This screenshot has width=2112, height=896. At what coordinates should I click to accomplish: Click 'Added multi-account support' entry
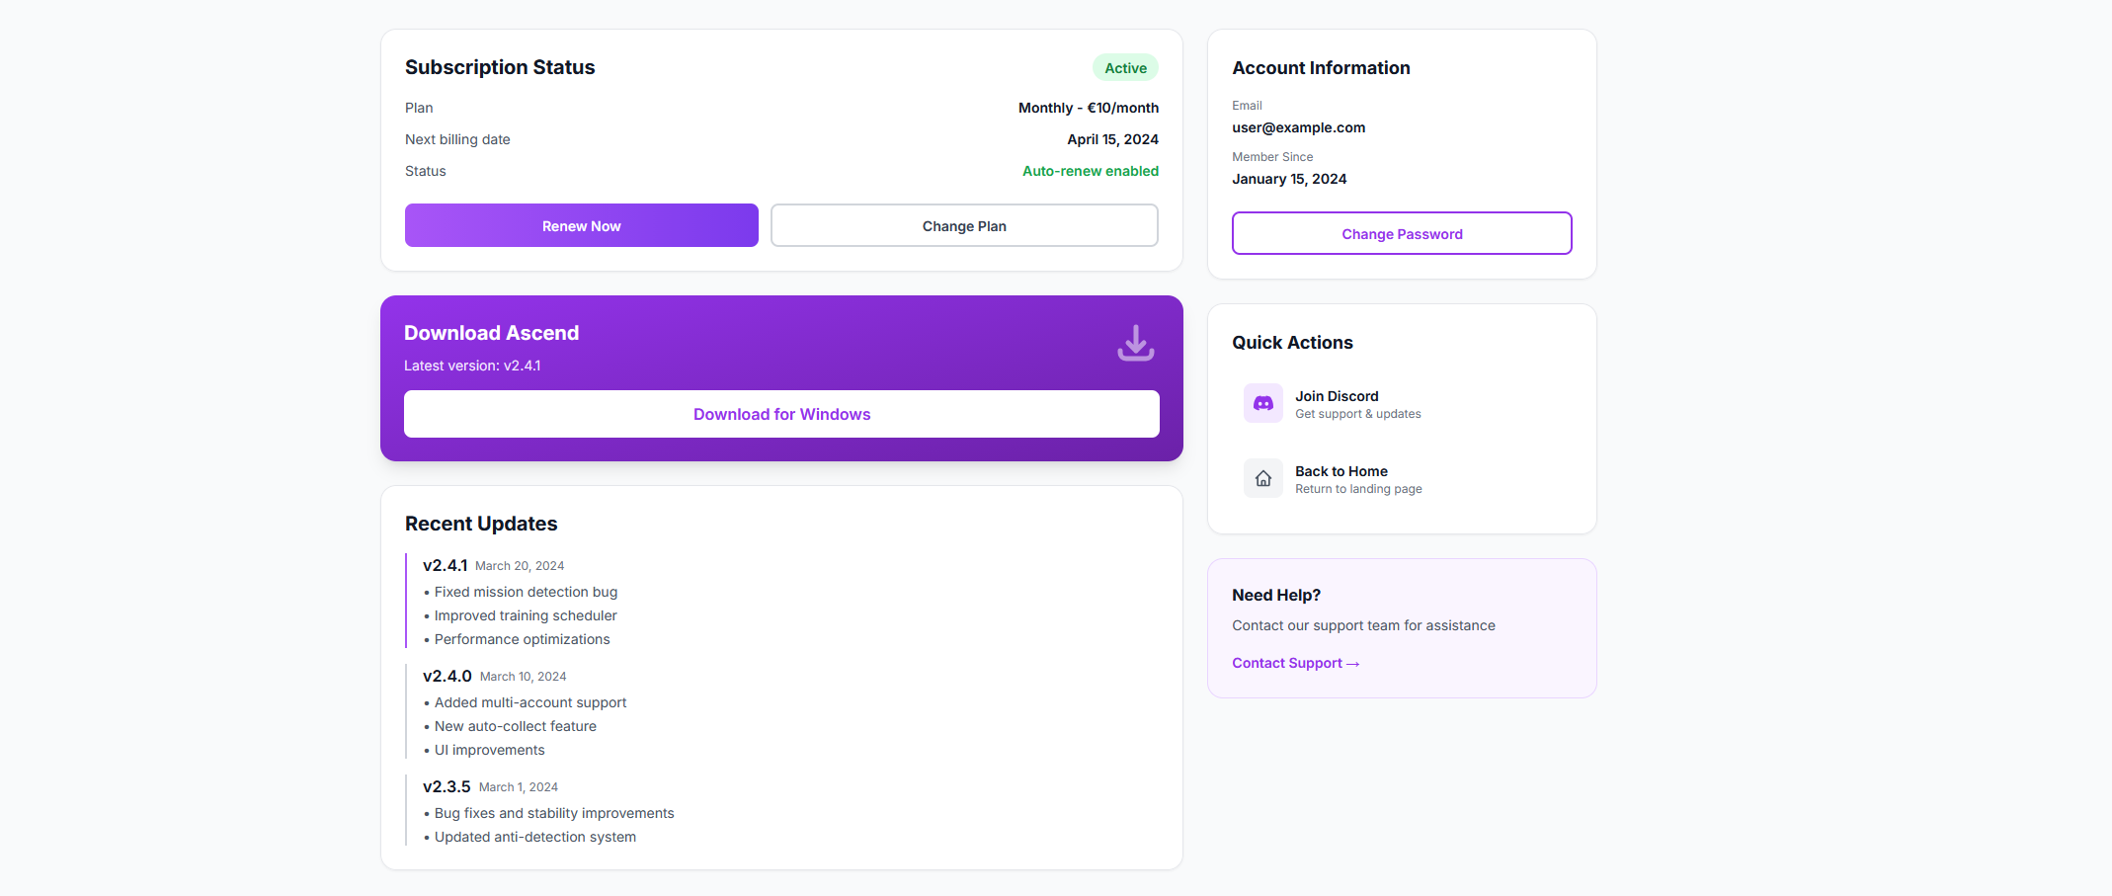(526, 702)
